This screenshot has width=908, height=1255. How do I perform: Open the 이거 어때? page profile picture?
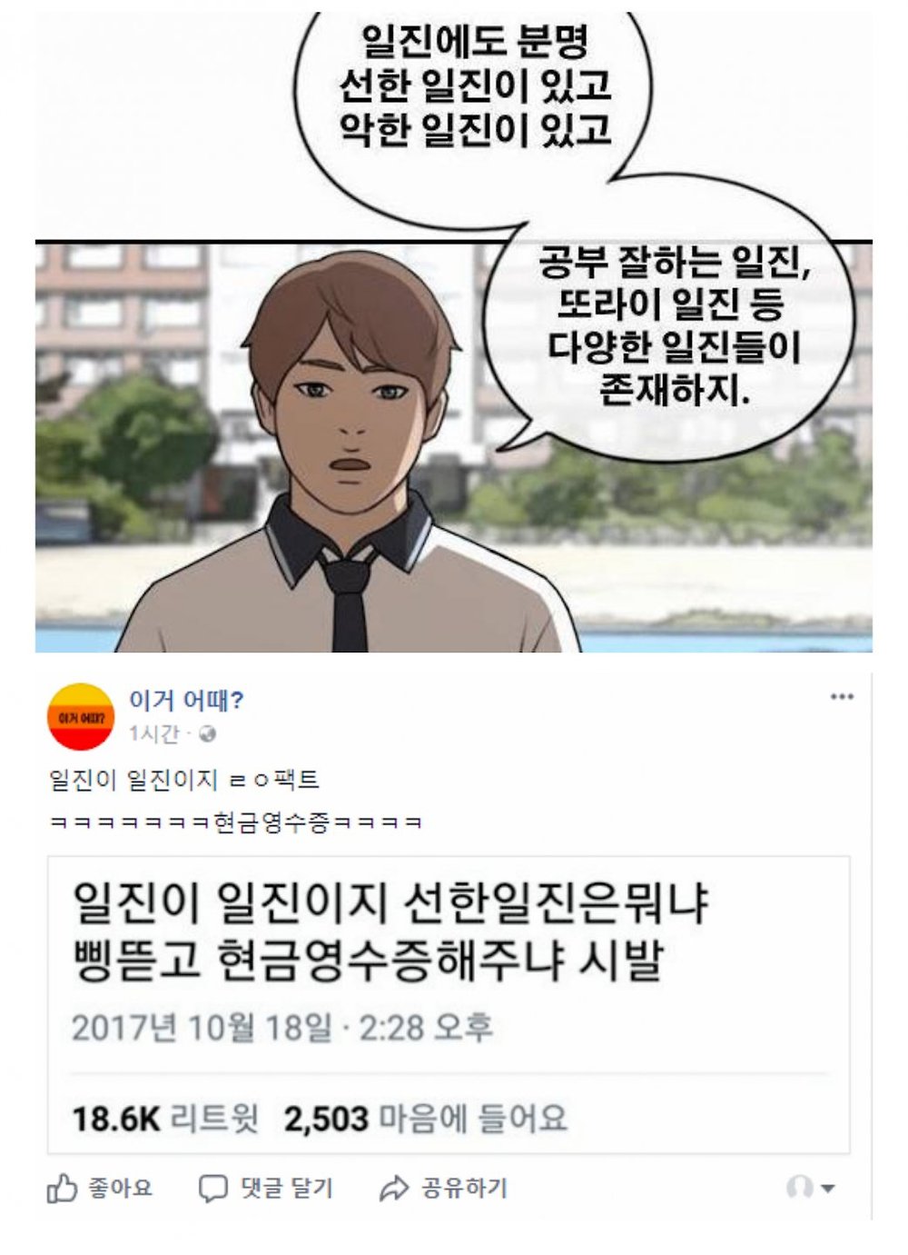(x=81, y=716)
